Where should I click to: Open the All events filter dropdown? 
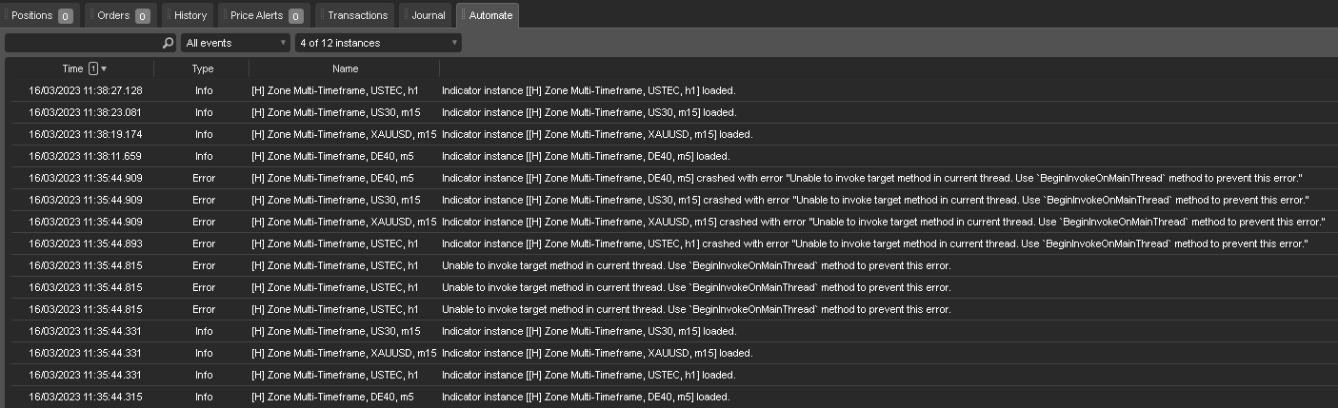(235, 43)
